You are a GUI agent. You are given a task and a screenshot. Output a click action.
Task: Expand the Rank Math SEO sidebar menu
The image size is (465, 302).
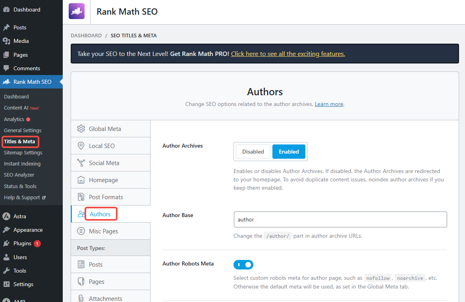click(31, 82)
